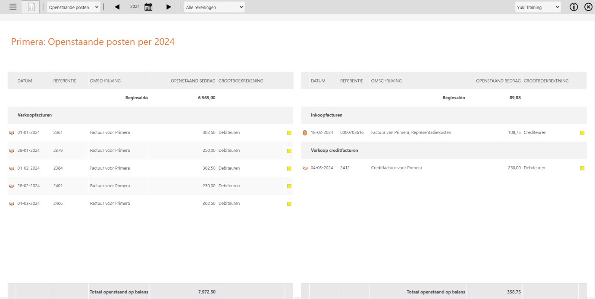Screen dimensions: 595x299
Task: Close the report with X icon
Action: [x=588, y=7]
